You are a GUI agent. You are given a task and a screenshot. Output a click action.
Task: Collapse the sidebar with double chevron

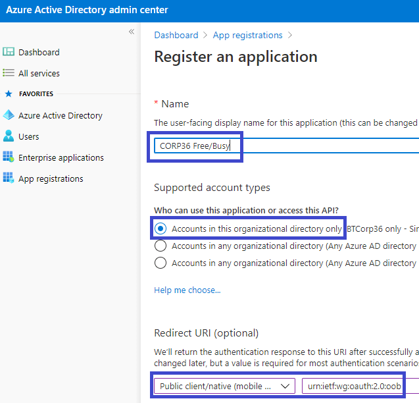[x=132, y=32]
